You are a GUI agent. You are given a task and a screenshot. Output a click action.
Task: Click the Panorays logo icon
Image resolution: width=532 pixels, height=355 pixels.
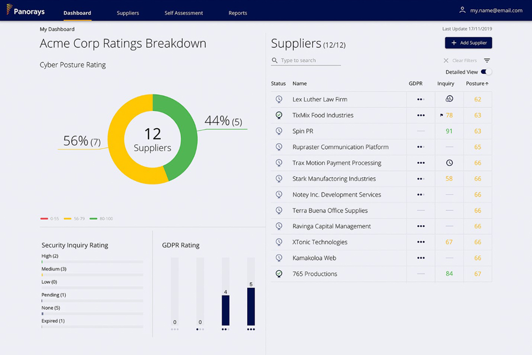coord(9,9)
